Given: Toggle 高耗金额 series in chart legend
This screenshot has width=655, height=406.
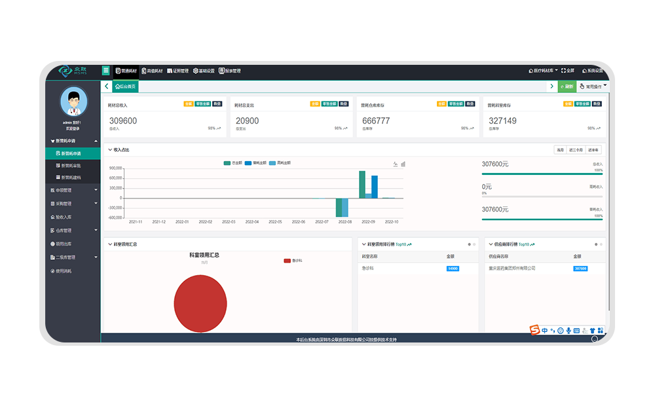Looking at the screenshot, I should tap(280, 162).
